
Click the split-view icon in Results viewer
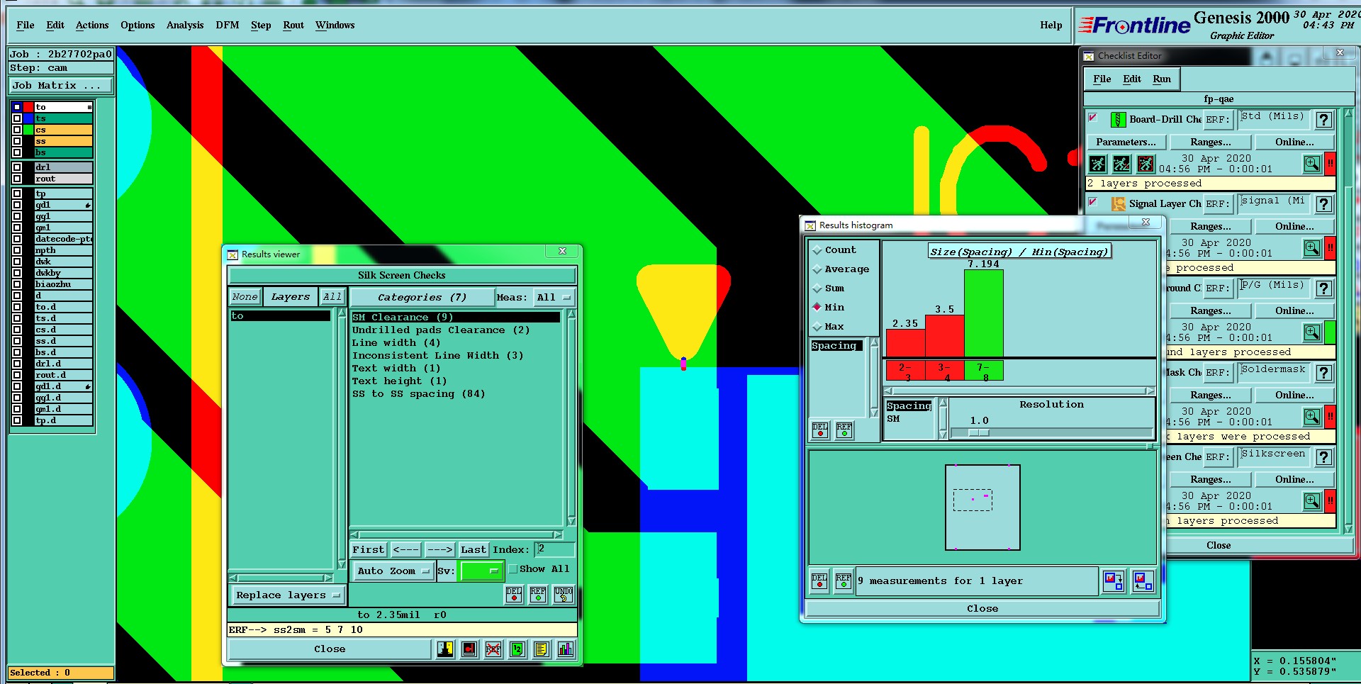coord(445,649)
